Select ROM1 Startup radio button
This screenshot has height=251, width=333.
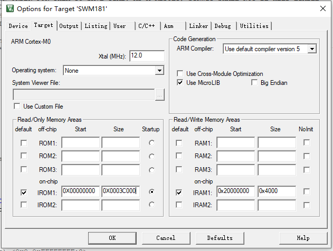click(151, 143)
